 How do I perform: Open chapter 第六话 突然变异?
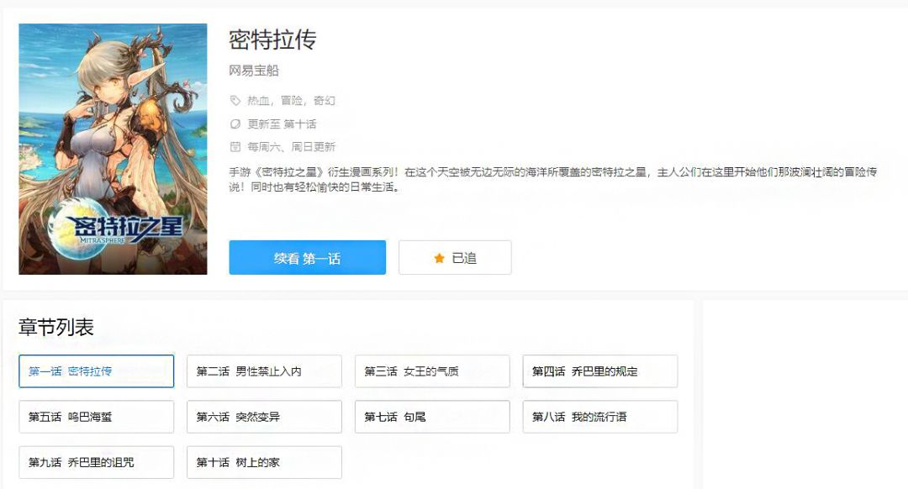point(264,417)
